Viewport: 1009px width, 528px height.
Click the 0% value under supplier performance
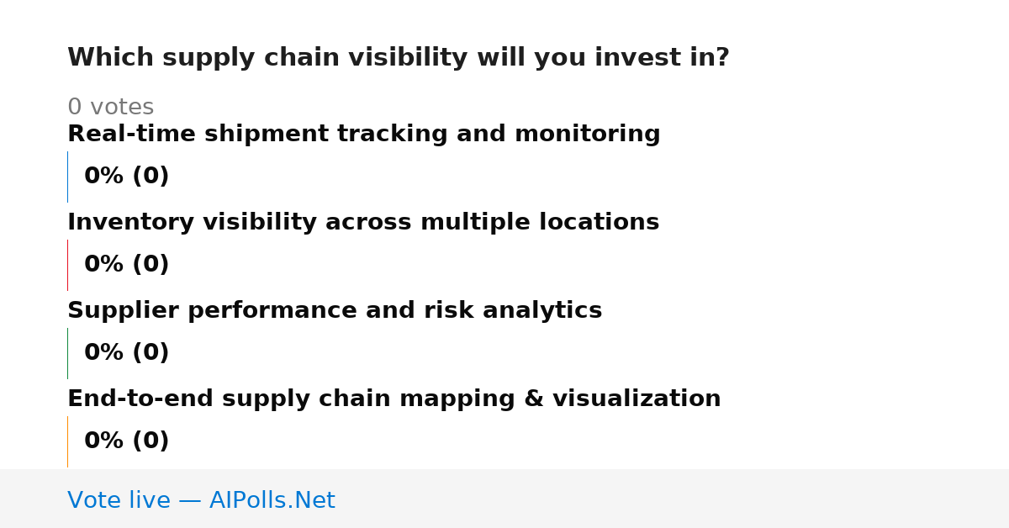[104, 353]
